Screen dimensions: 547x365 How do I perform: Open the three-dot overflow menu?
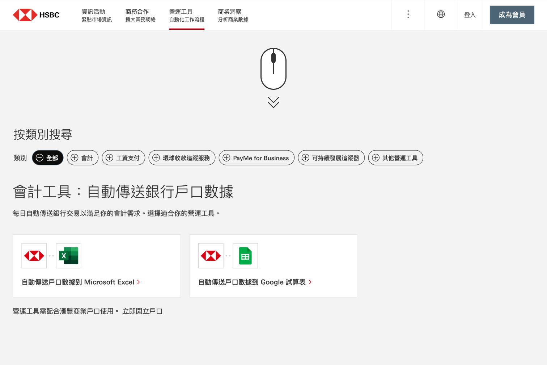[408, 14]
